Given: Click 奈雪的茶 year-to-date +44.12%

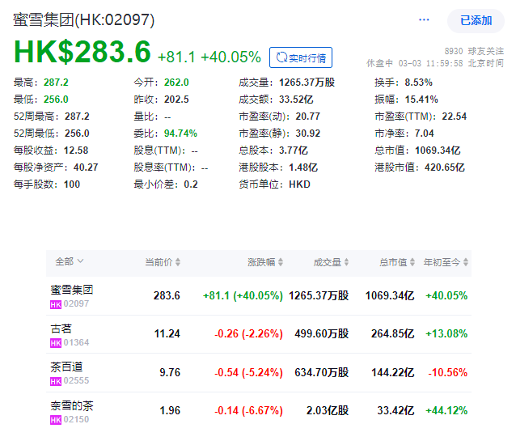Looking at the screenshot, I should 446,411.
